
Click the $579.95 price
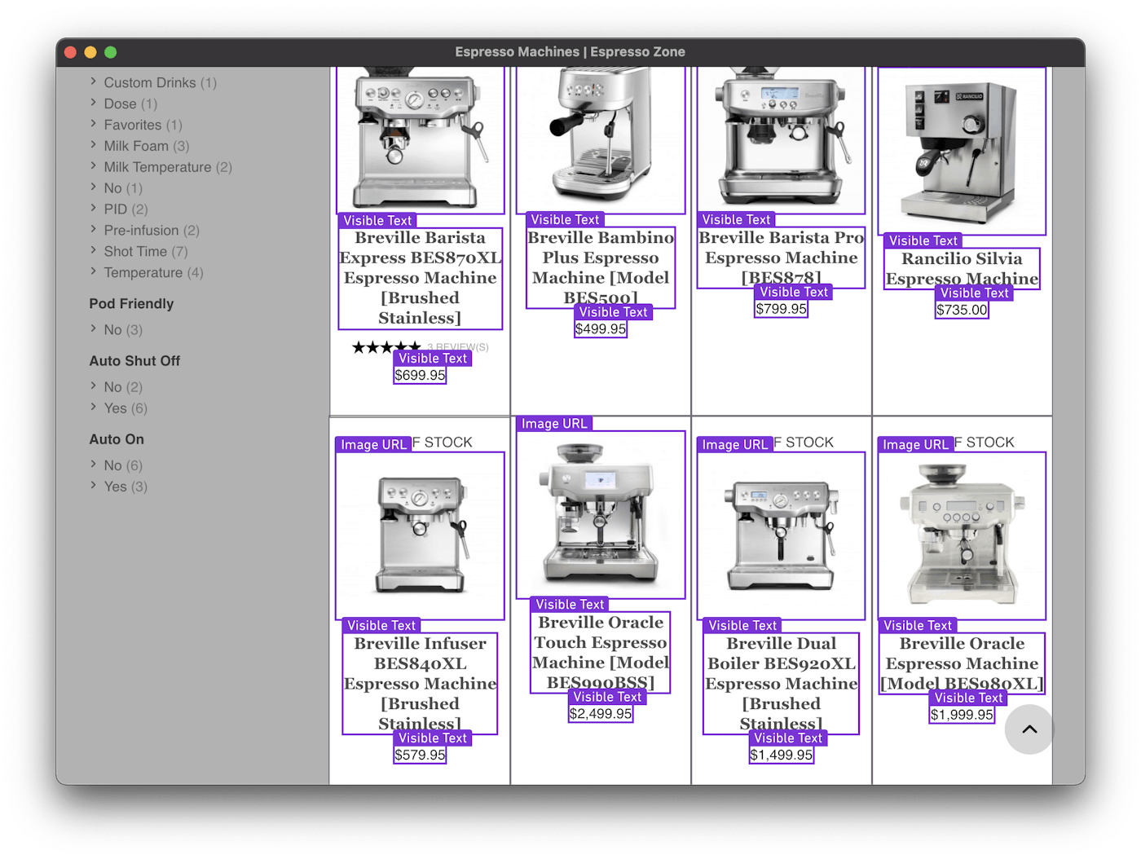tap(421, 755)
